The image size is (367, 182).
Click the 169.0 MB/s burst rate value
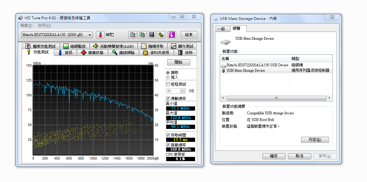(x=180, y=149)
